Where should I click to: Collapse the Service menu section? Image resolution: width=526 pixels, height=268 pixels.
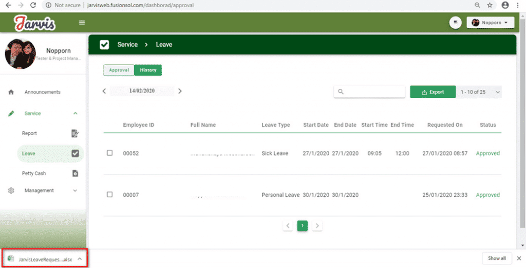[76, 113]
